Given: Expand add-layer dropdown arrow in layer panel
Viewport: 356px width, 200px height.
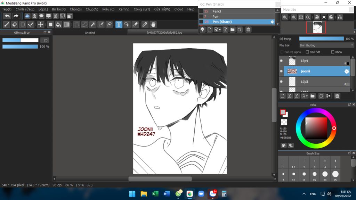Looking at the screenshot, I should [x=307, y=96].
